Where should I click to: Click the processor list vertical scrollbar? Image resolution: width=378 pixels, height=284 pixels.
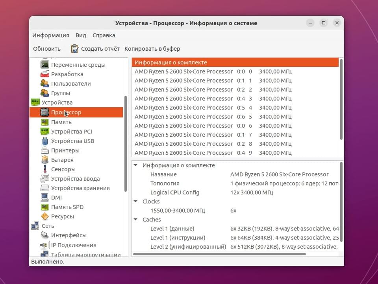pos(341,99)
